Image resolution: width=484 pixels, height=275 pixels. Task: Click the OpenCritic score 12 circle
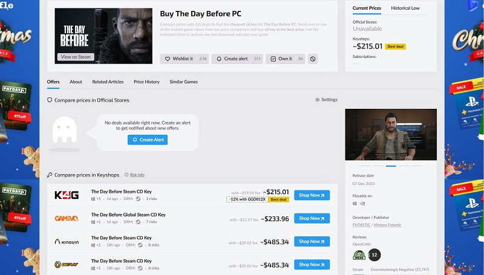tap(374, 255)
